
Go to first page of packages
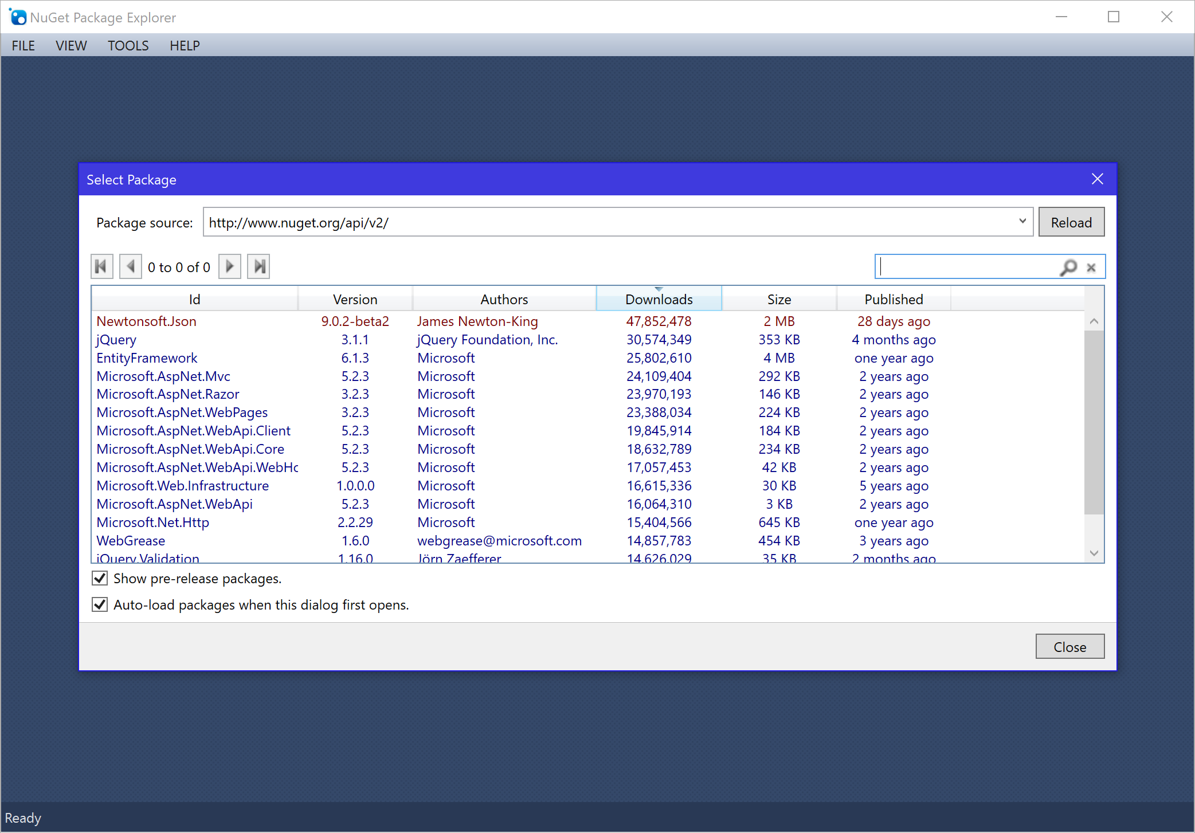click(101, 266)
